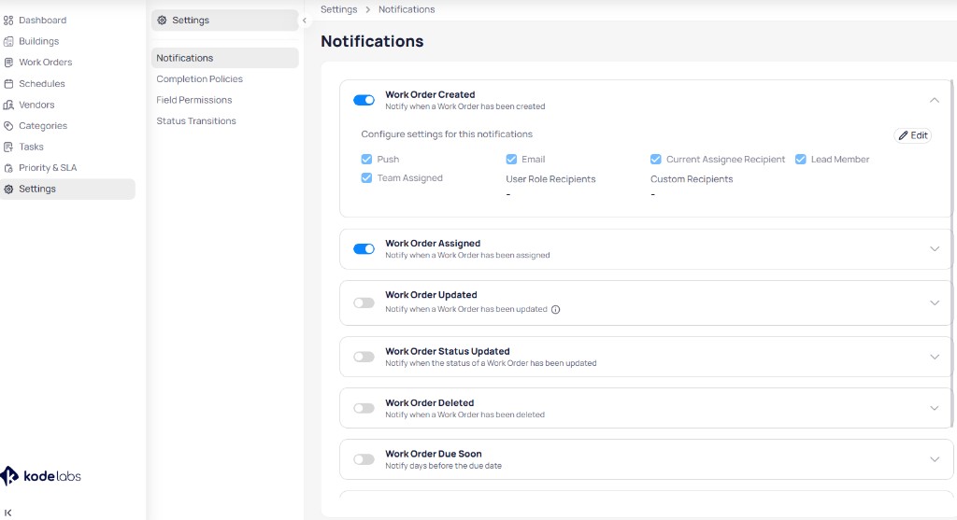The height and width of the screenshot is (520, 957).
Task: Disable the Work Order Created toggle
Action: [x=364, y=100]
